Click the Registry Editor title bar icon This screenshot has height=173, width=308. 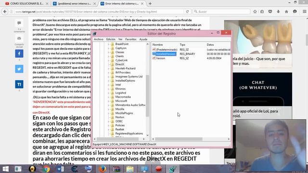[94, 34]
